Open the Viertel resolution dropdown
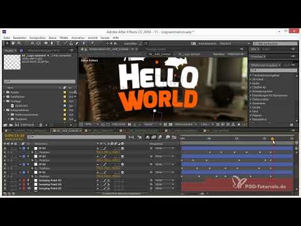 click(152, 124)
